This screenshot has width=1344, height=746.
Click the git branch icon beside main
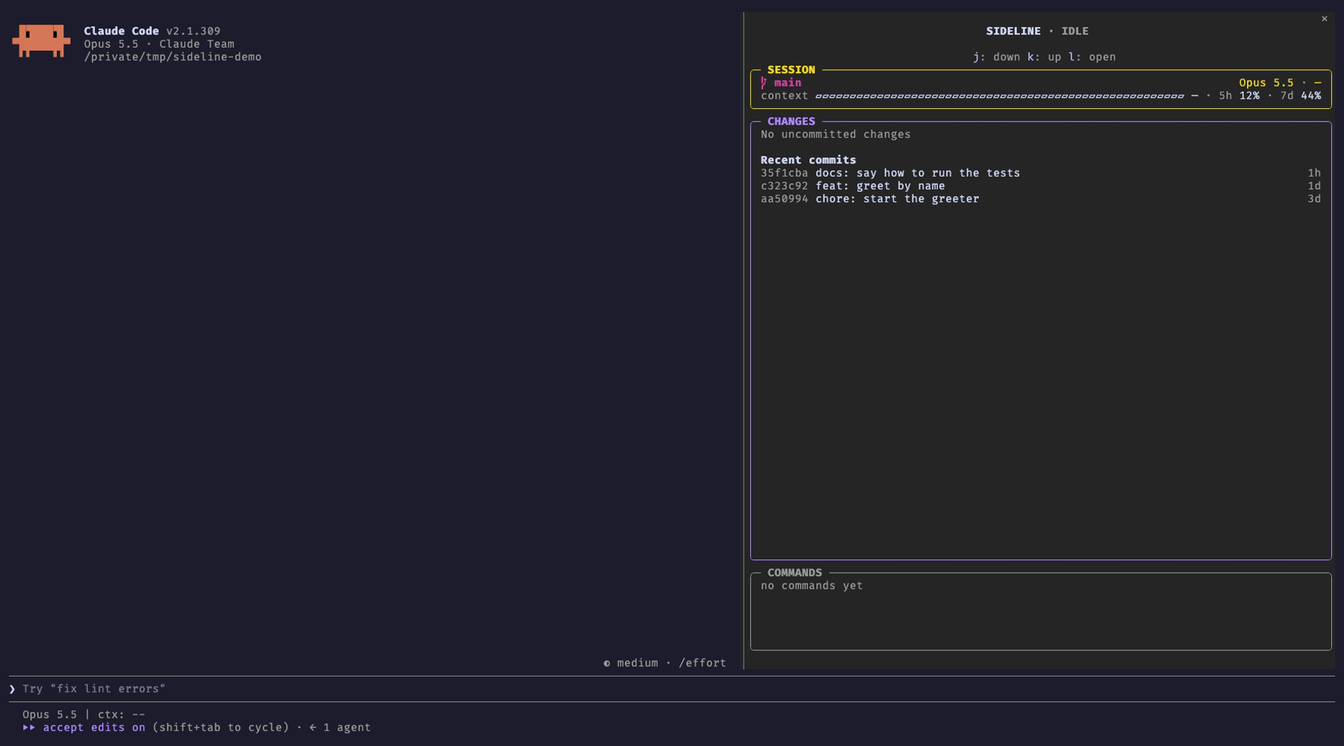(764, 83)
